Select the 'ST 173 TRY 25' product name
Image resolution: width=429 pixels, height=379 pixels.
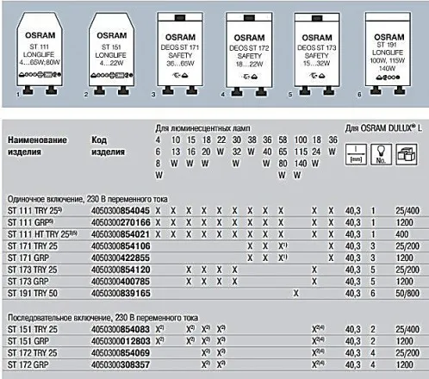[33, 270]
